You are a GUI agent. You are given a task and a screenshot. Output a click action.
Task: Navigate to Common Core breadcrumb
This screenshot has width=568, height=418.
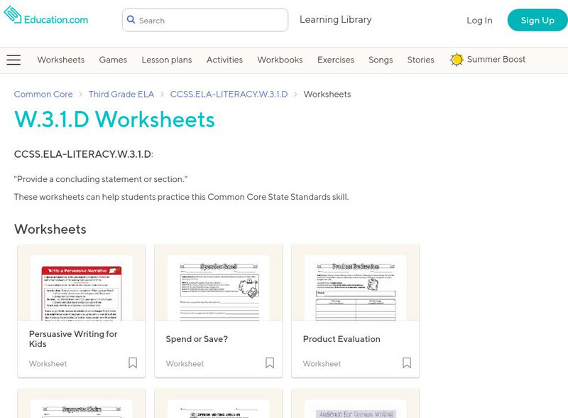point(43,94)
